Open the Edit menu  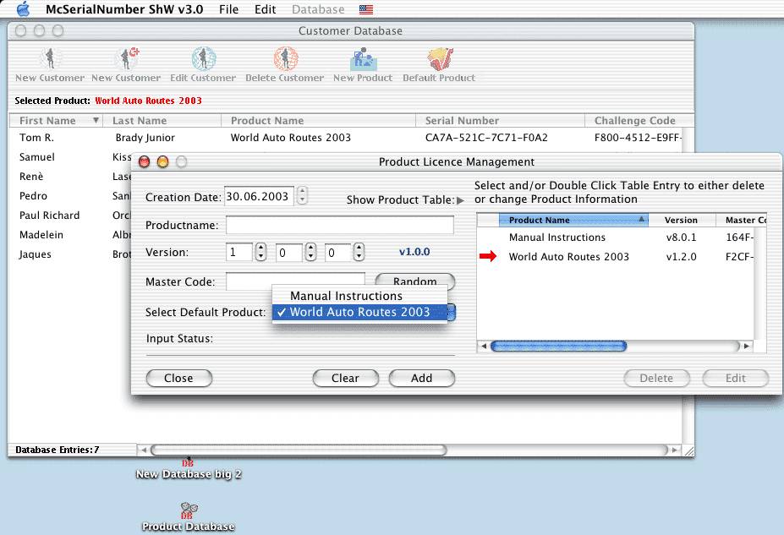[x=266, y=10]
